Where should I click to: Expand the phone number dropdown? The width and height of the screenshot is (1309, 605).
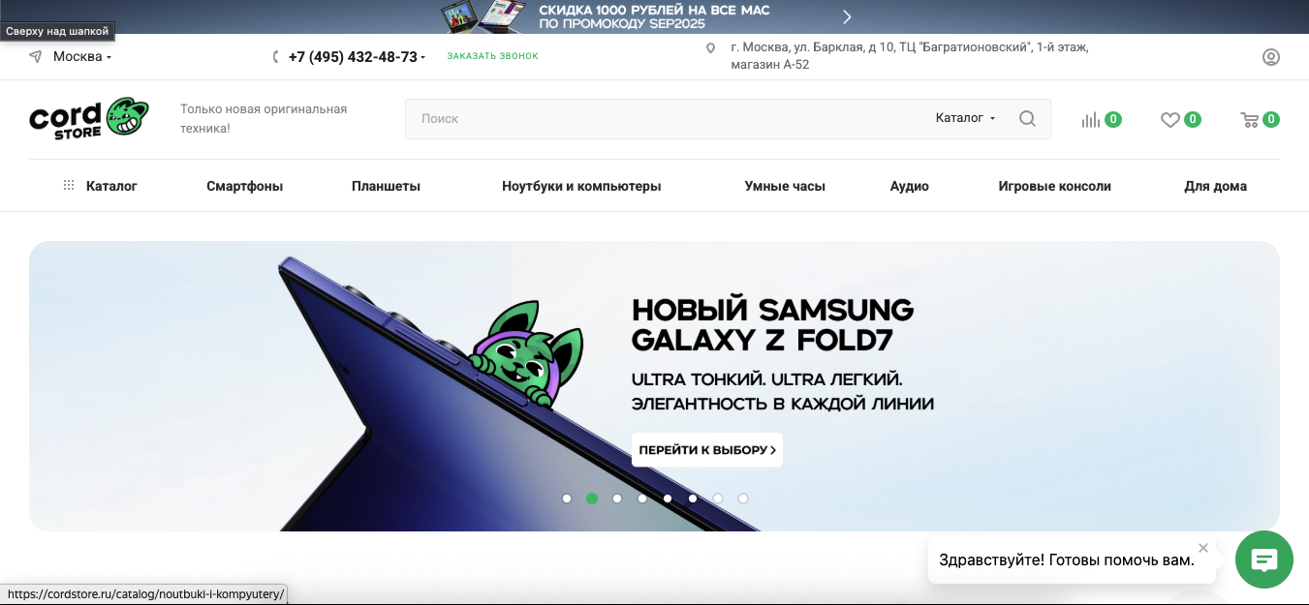click(357, 57)
